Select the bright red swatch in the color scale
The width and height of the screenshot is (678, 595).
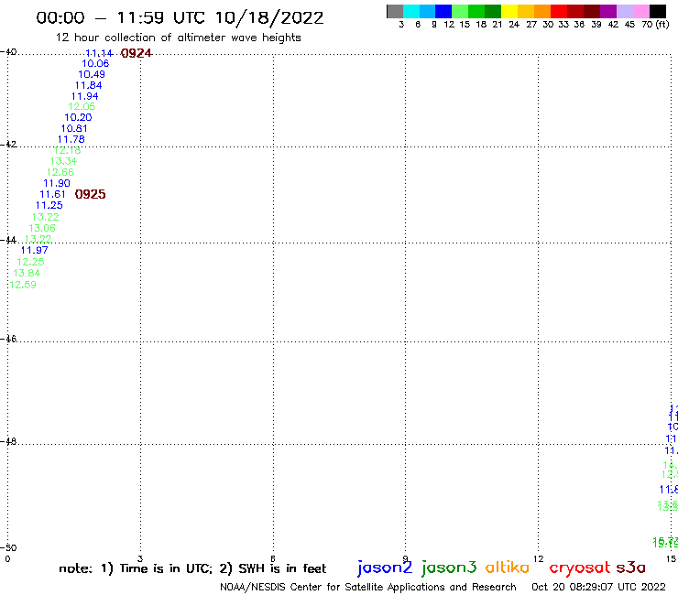tap(559, 11)
